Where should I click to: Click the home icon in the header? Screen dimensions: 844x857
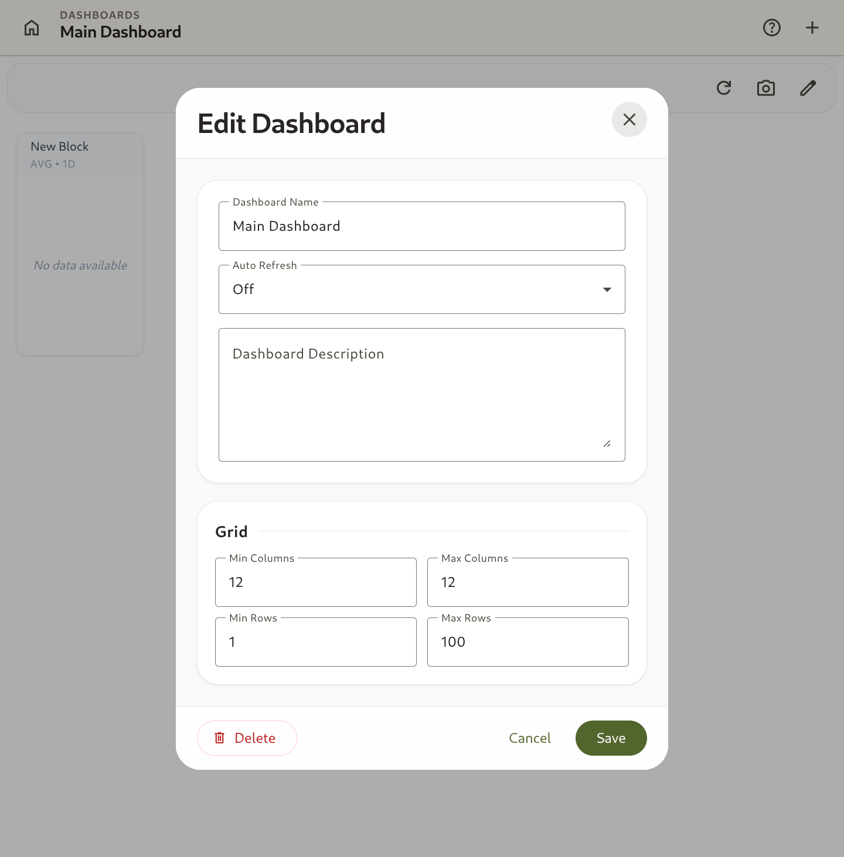click(32, 28)
